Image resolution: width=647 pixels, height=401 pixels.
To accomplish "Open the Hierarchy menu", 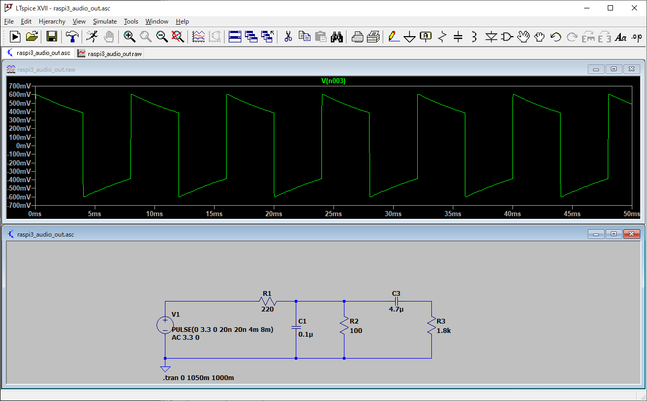I will 52,21.
